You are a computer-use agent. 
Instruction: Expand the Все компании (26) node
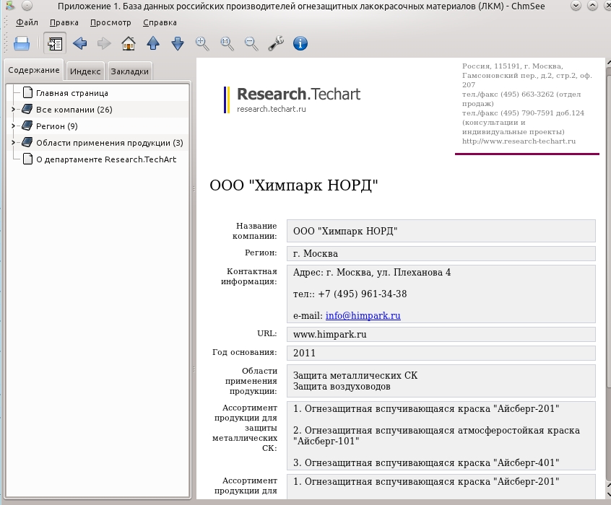[x=13, y=110]
